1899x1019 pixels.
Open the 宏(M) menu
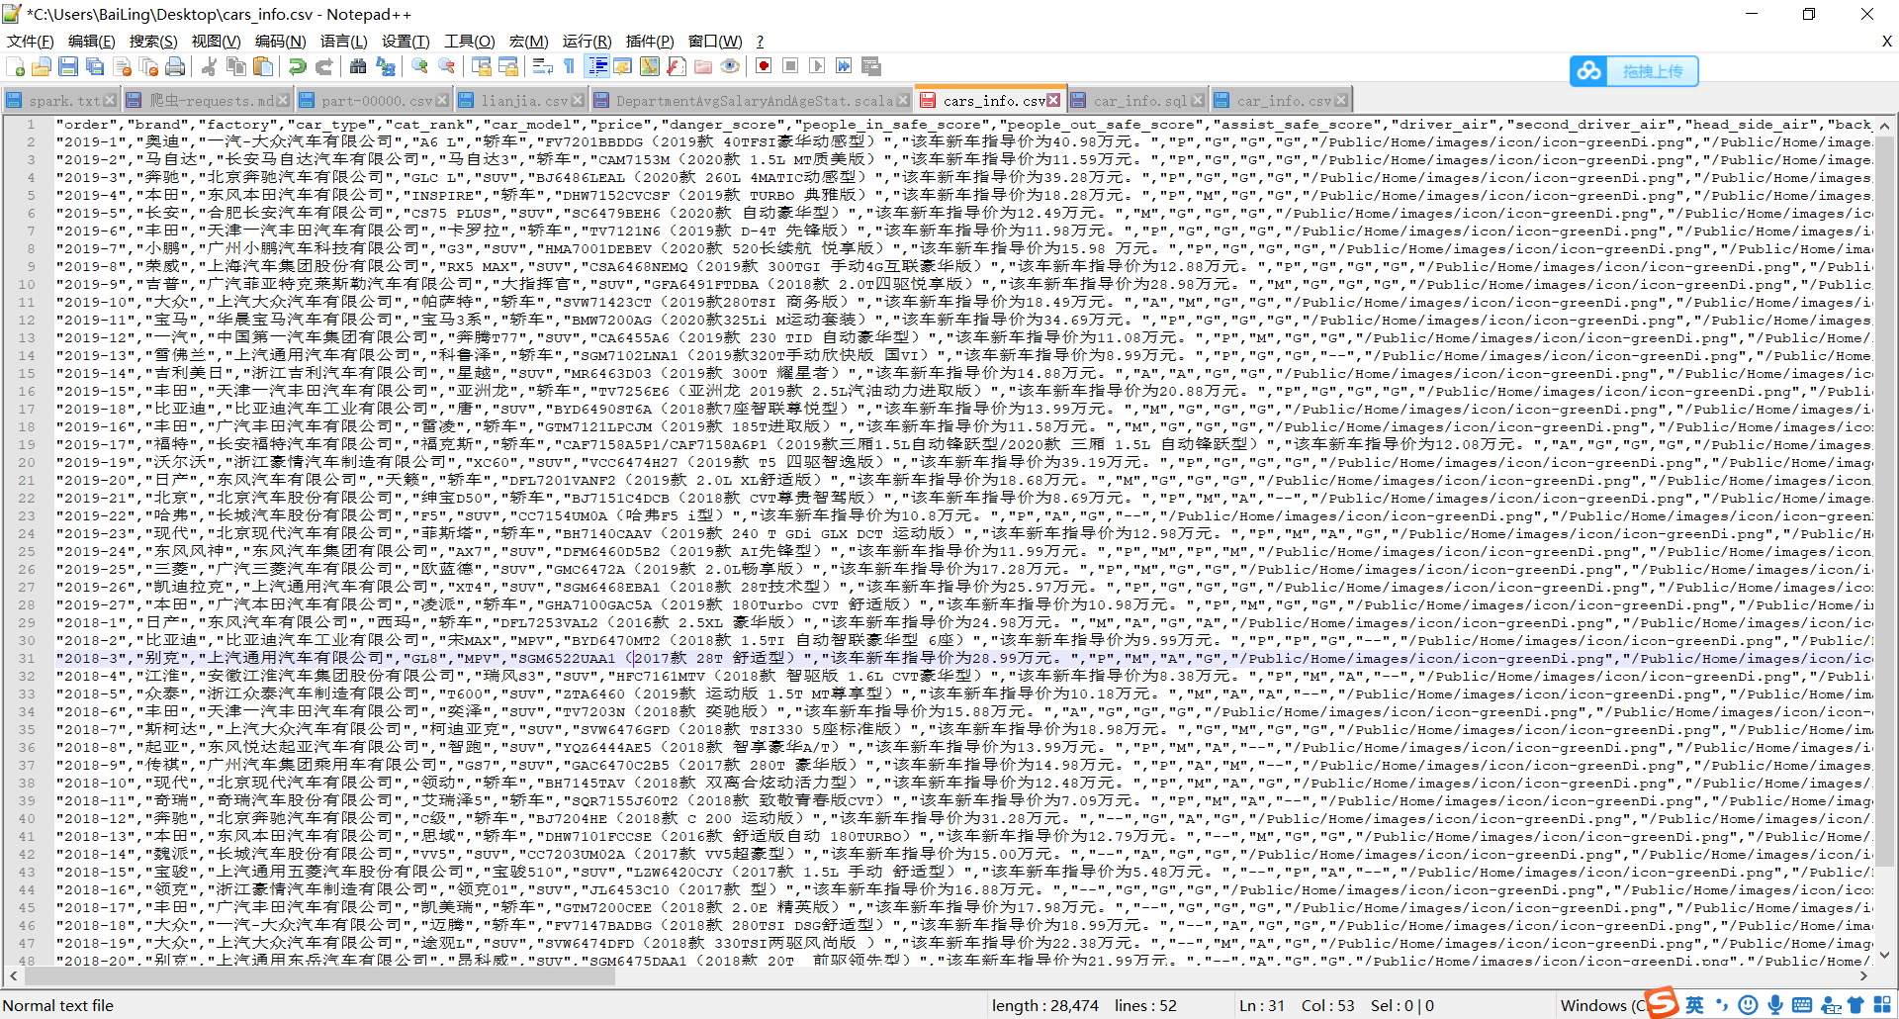tap(528, 41)
